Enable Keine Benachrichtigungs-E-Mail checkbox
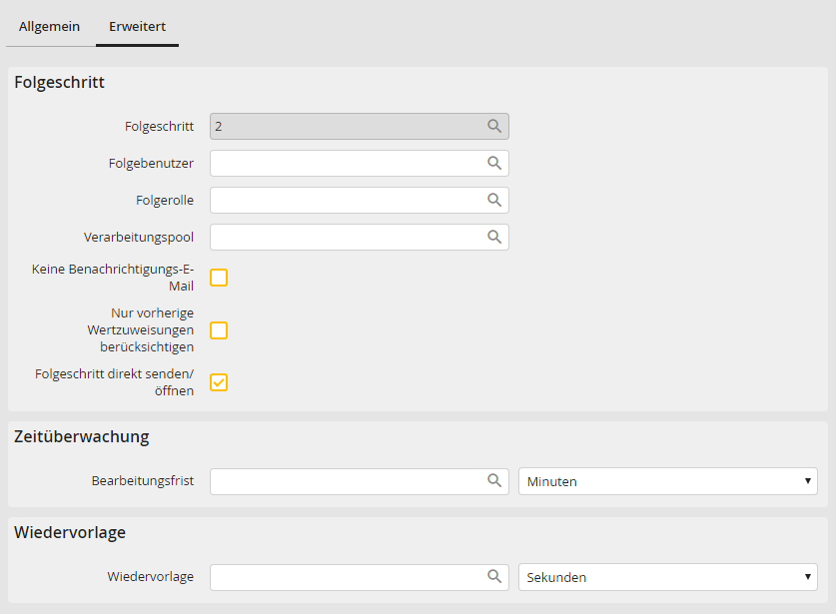This screenshot has width=836, height=614. [x=219, y=278]
